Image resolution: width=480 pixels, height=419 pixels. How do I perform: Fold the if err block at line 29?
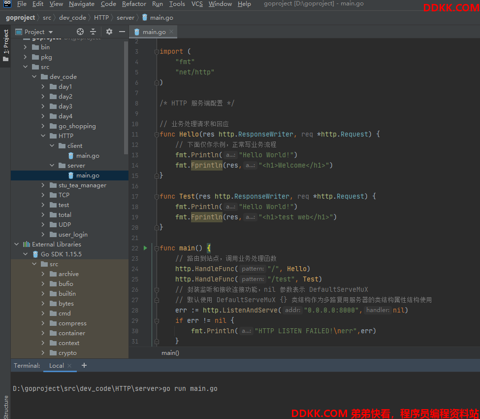pyautogui.click(x=157, y=321)
